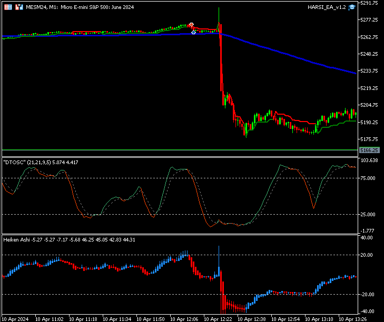Click the 10 Apr 13:10 time label
The width and height of the screenshot is (384, 322).
point(319,319)
